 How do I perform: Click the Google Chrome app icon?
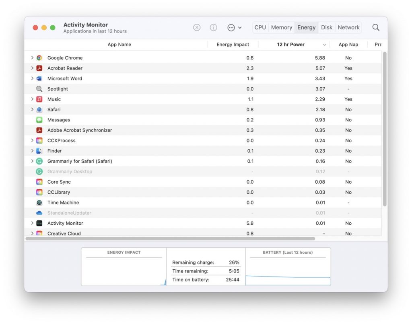pos(39,58)
